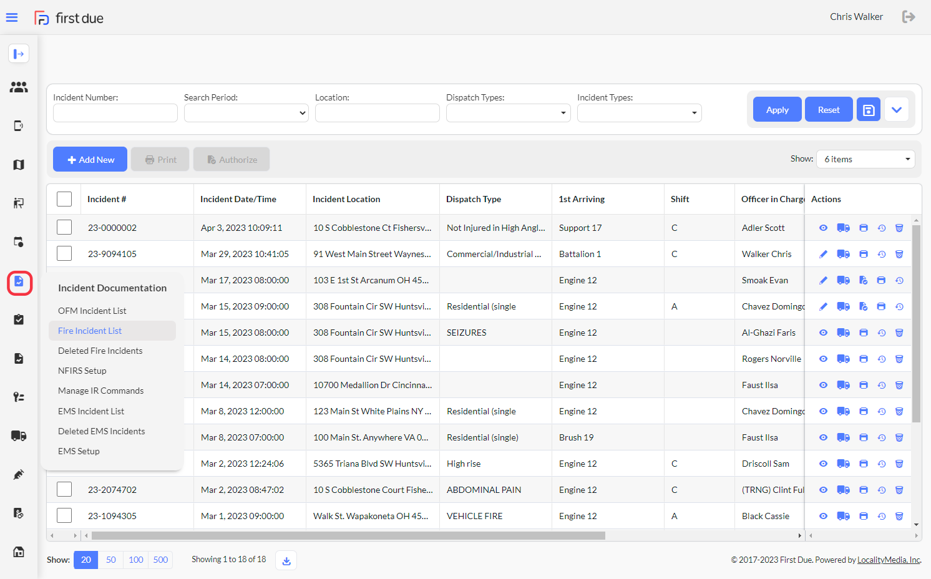Open Deleted Fire Incidents menu item
The height and width of the screenshot is (579, 931).
click(100, 351)
